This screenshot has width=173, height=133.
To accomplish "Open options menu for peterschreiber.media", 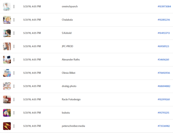I will 14,126.
